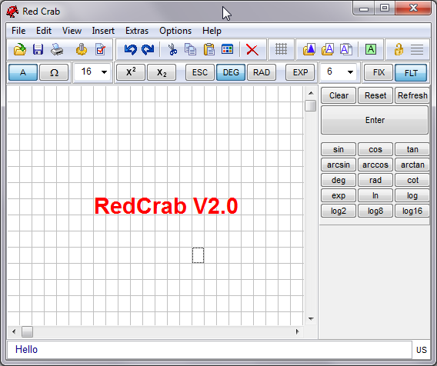Insert the arccos function
437x366 pixels.
[375, 165]
